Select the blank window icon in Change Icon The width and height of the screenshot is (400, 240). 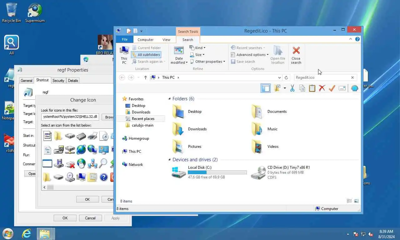[47, 163]
